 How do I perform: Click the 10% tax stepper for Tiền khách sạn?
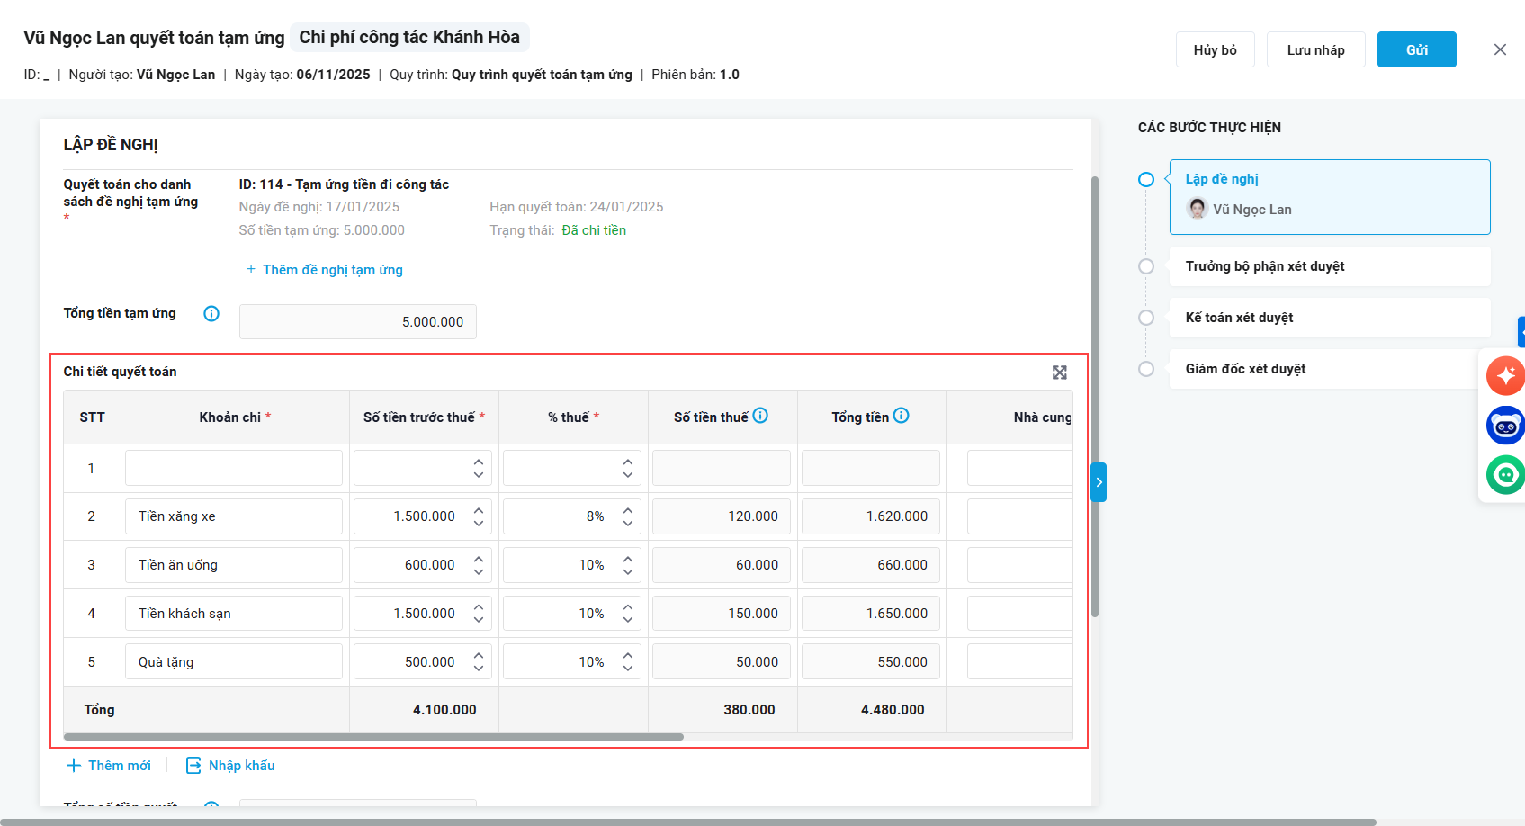click(x=628, y=614)
